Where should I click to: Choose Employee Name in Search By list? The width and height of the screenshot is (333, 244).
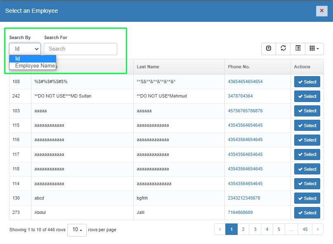pyautogui.click(x=35, y=66)
